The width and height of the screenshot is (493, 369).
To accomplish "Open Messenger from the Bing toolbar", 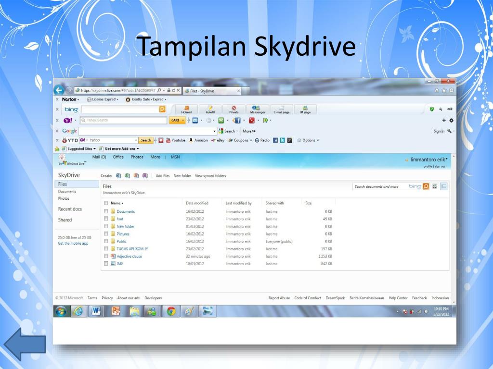I will click(258, 110).
